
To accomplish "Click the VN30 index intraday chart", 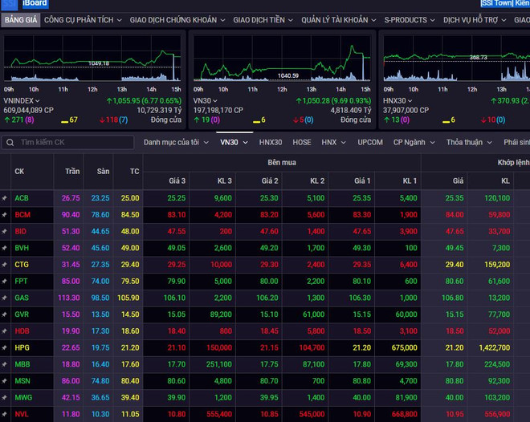I will [x=282, y=60].
